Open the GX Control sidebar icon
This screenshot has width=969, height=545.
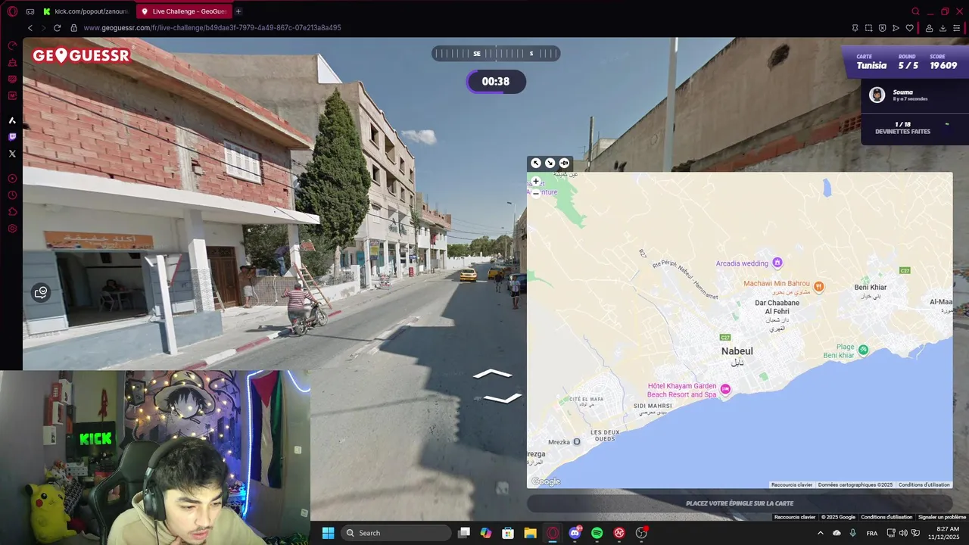tap(12, 45)
